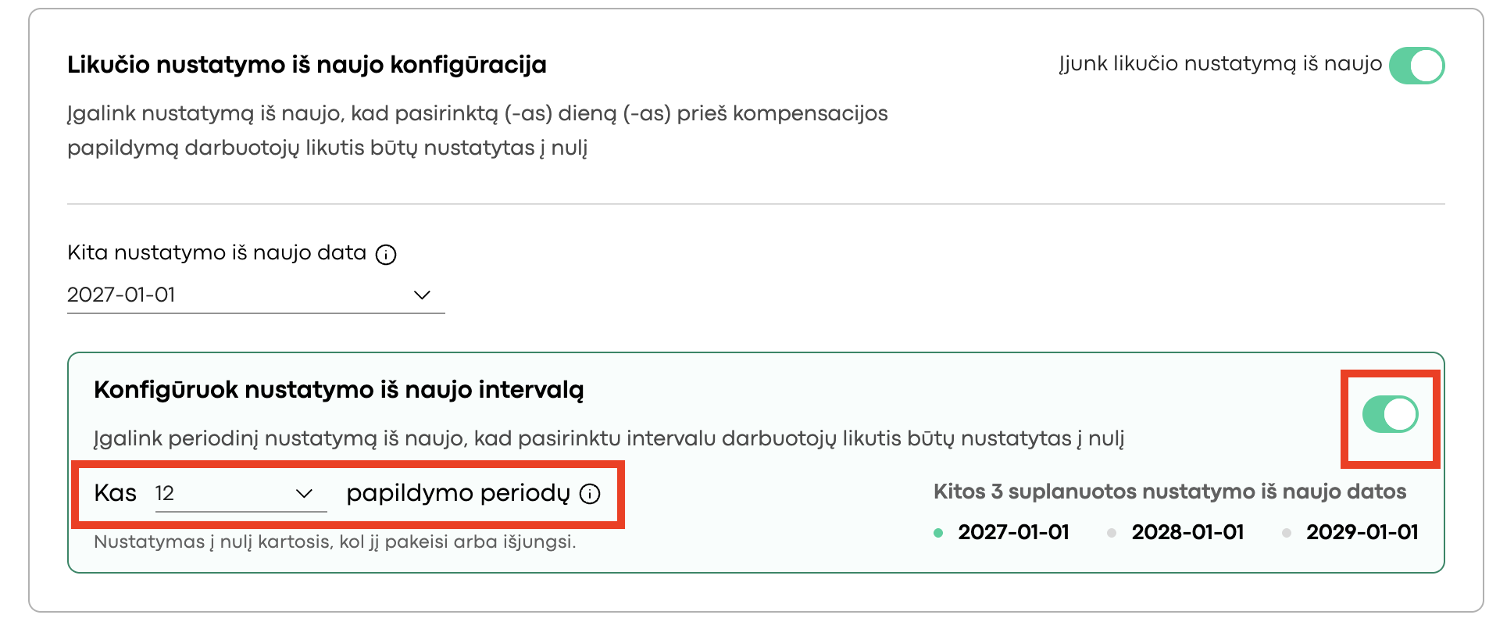The image size is (1489, 622).
Task: Click the Likučio nustatymo iš naujo konfigūracija heading
Action: click(x=307, y=65)
